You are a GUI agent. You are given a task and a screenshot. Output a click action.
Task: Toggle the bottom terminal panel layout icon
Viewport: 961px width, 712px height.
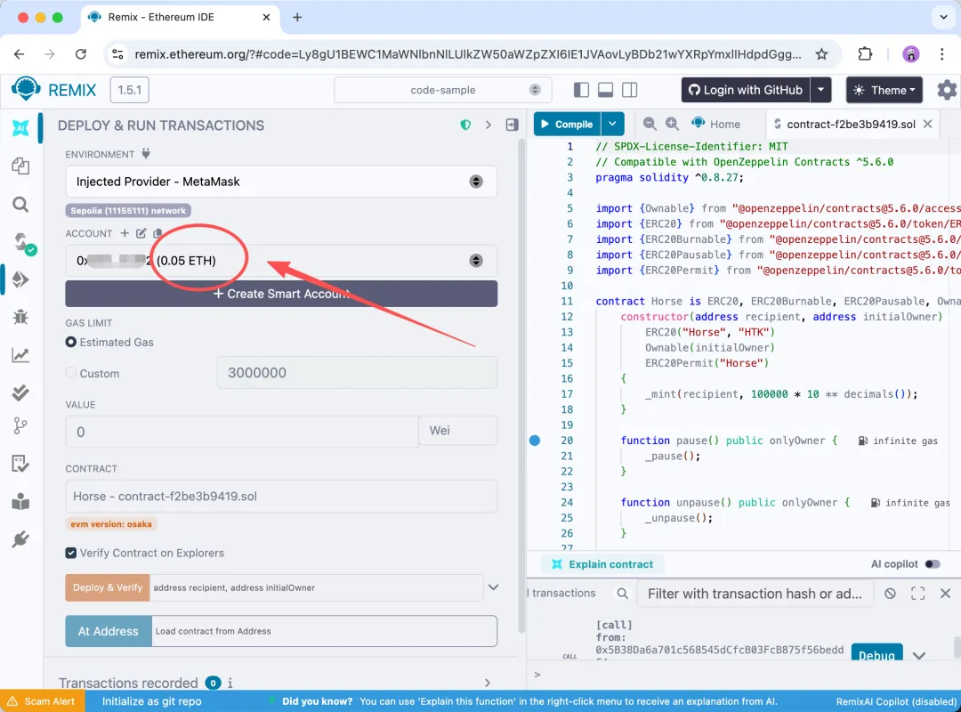(606, 90)
